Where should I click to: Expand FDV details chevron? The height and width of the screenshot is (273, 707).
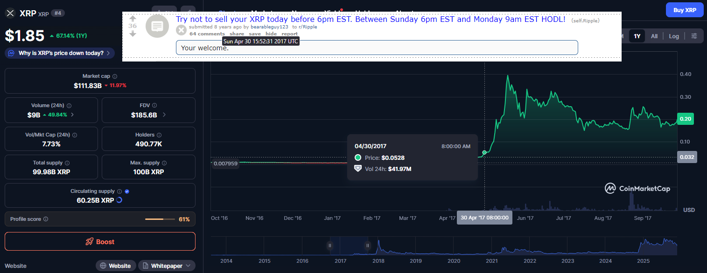[x=164, y=115]
